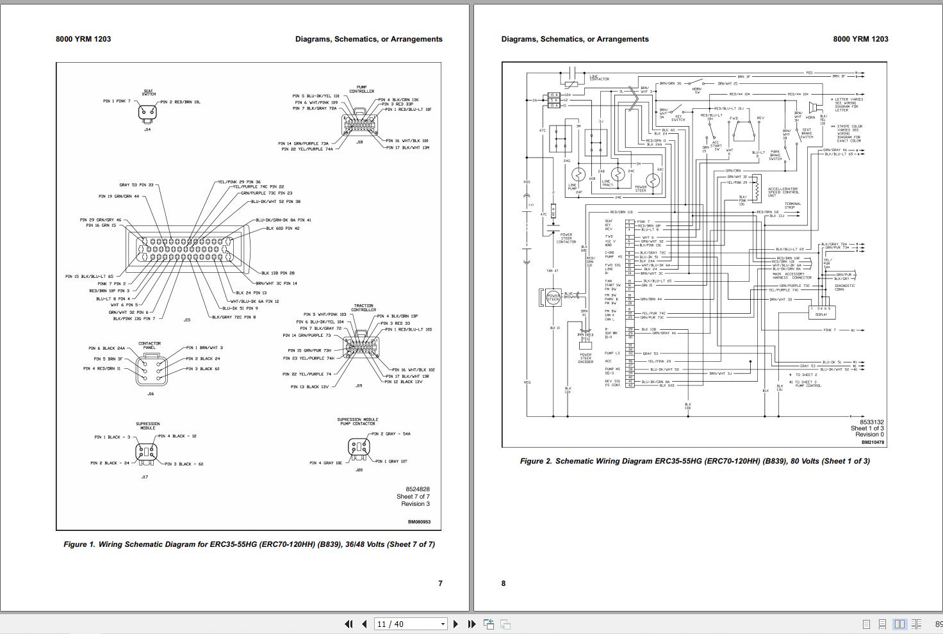
Task: Click the Figure 1 wiring schematic caption
Action: (x=249, y=544)
